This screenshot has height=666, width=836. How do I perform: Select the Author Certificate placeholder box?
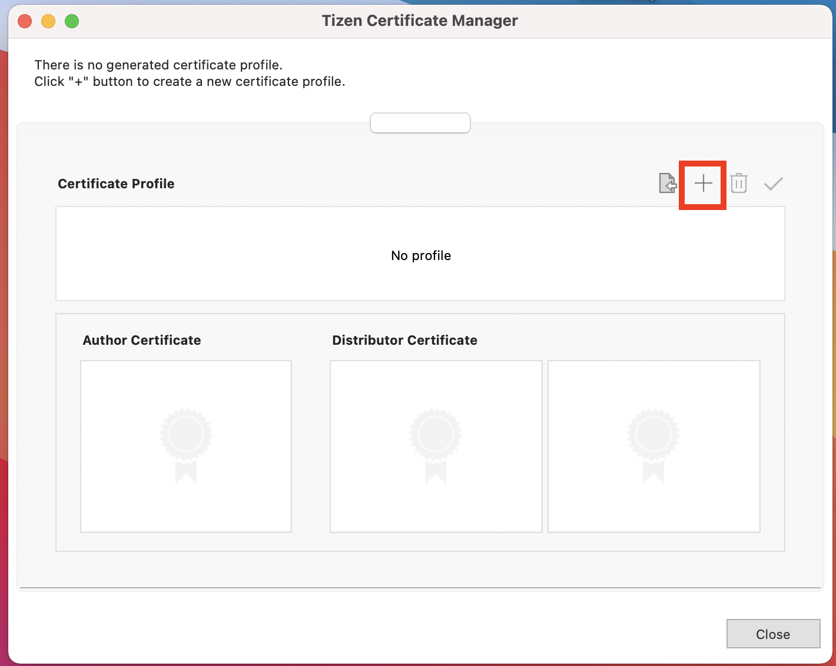186,447
